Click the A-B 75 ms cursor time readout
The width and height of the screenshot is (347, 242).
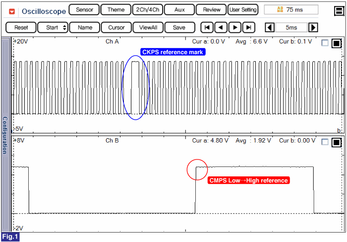(291, 9)
